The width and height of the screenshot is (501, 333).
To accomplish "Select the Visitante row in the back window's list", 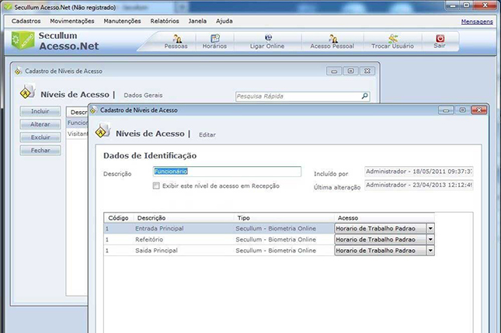I will coord(77,134).
